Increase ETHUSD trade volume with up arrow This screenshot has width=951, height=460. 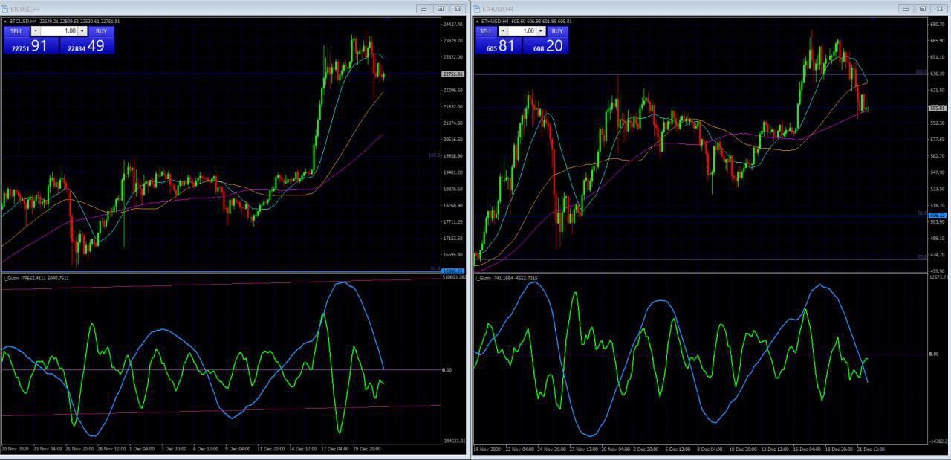tap(540, 31)
